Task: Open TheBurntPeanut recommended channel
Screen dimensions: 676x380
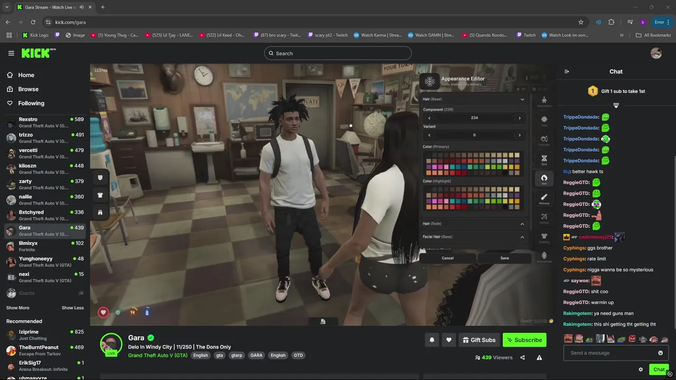Action: pyautogui.click(x=45, y=350)
